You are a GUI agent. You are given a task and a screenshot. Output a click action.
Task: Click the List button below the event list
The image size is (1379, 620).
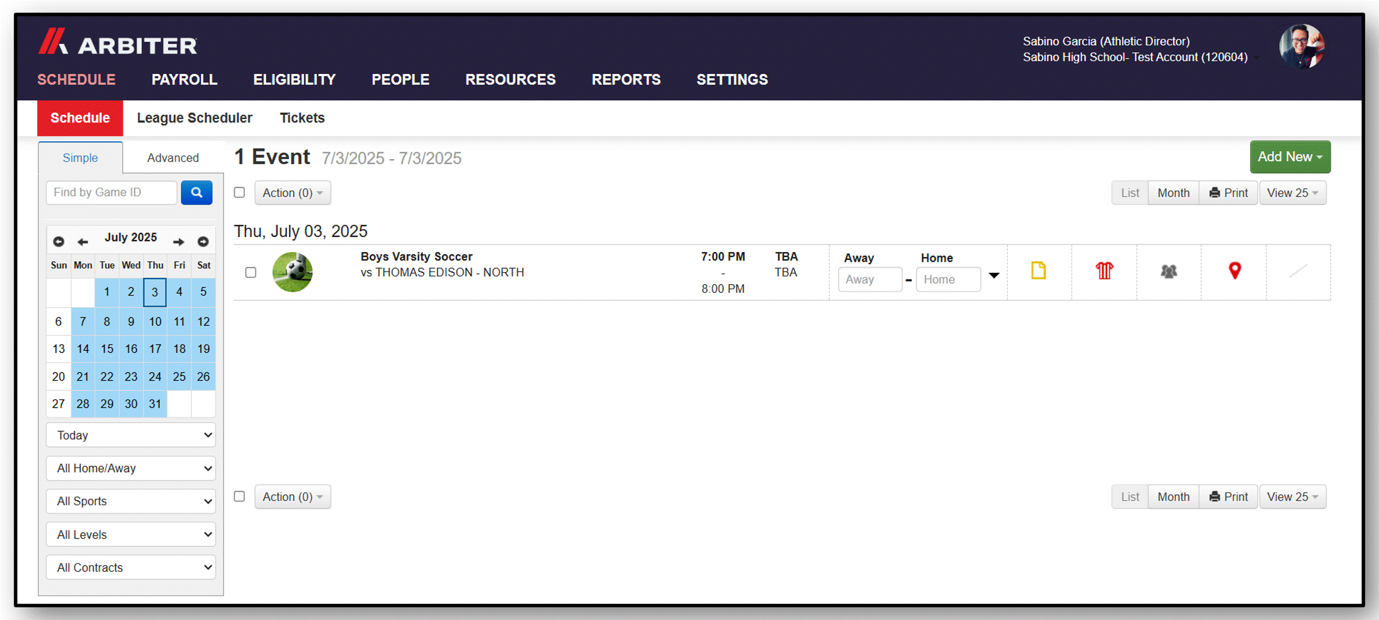[1130, 497]
